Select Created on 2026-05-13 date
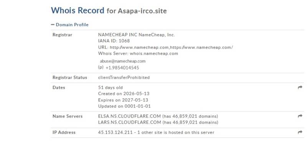The height and width of the screenshot is (150, 307). 124,93
